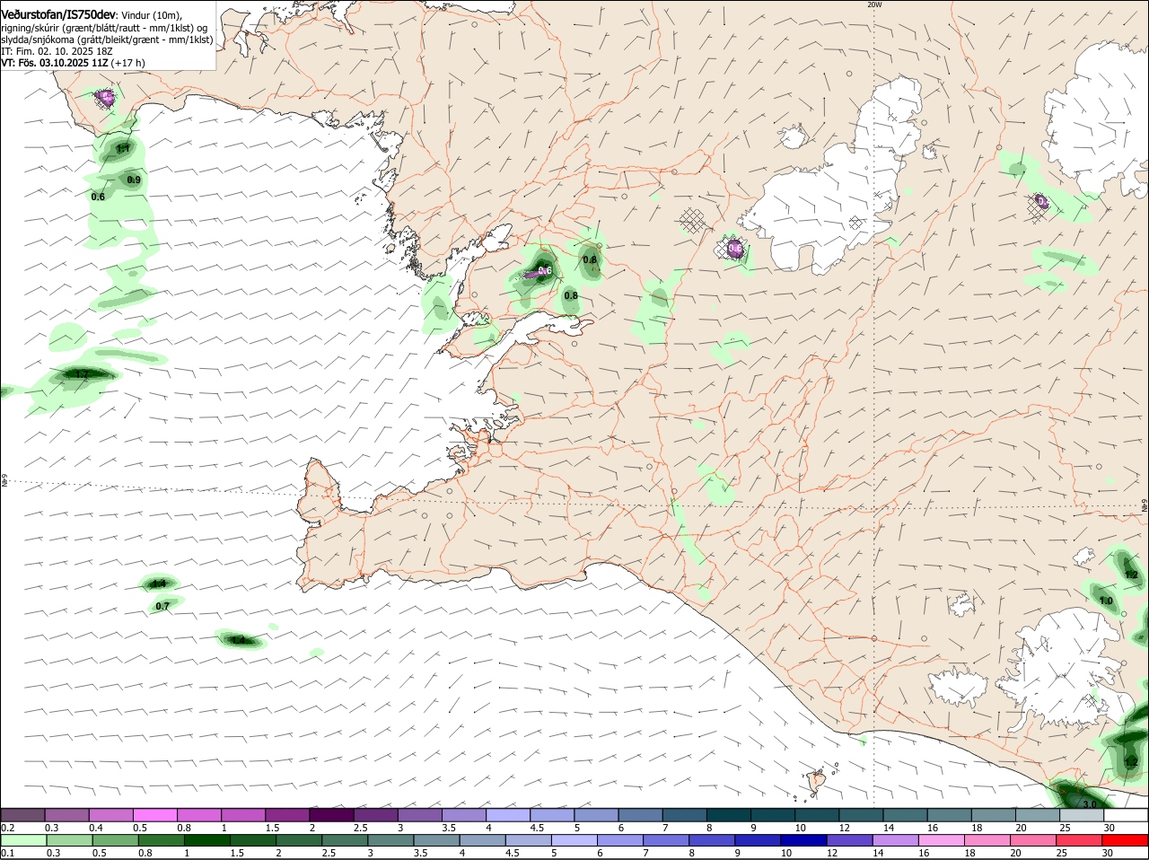This screenshot has height=860, width=1149.
Task: Select the upper legend swatch between 12 and 14
Action: (859, 814)
